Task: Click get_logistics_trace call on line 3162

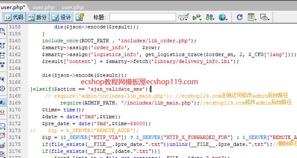Action: [x=174, y=54]
